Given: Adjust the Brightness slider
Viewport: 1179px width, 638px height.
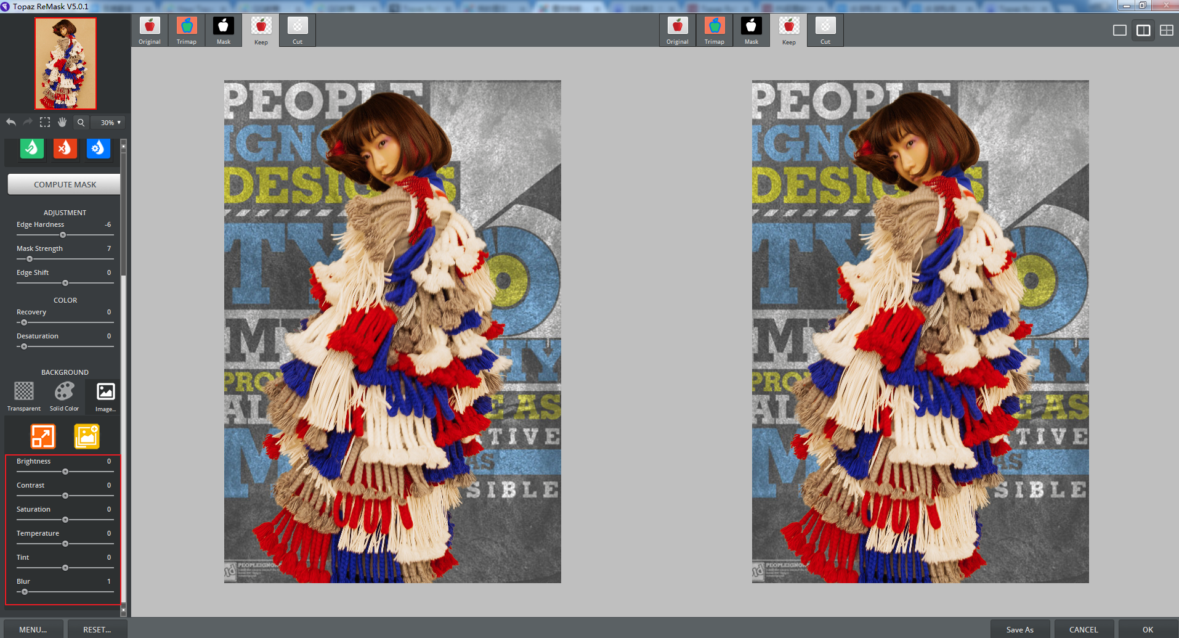Looking at the screenshot, I should tap(65, 472).
